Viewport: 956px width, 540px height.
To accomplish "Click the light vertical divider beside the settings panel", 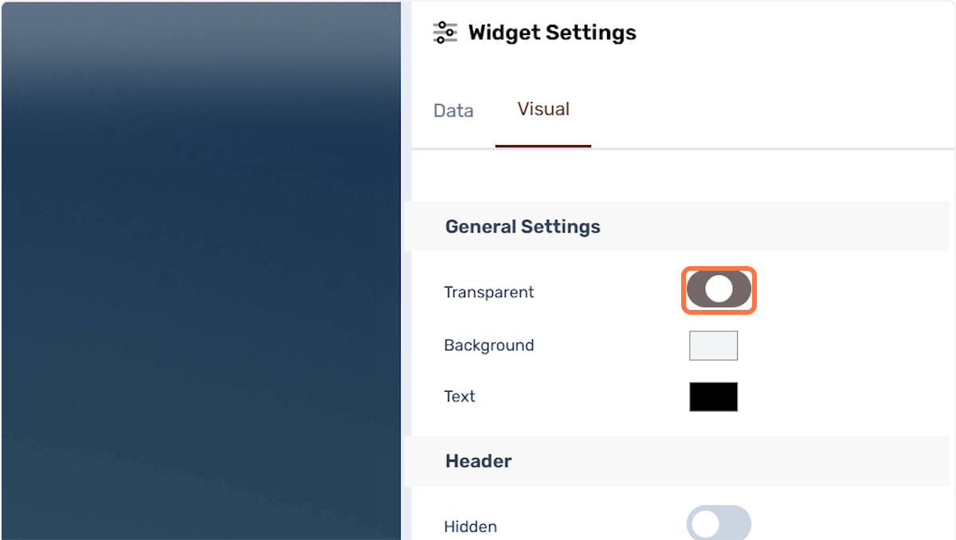I will coord(406,271).
